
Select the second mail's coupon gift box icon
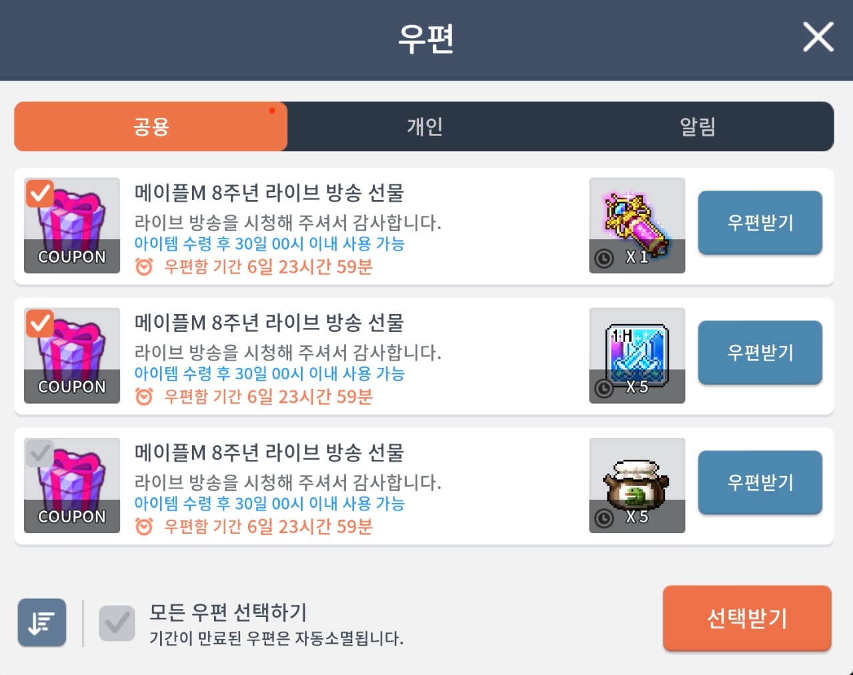point(72,355)
